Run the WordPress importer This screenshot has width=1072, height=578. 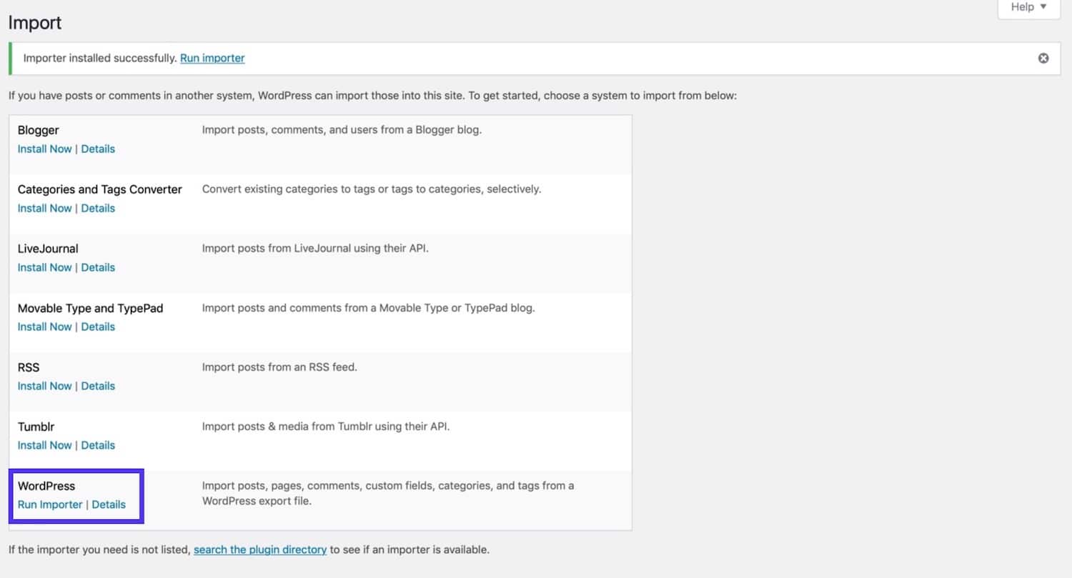click(x=50, y=505)
